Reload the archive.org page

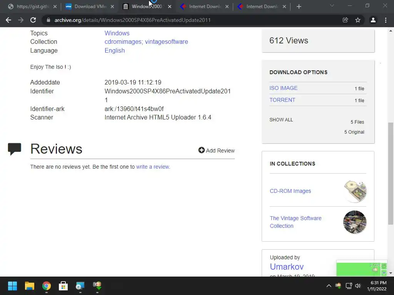[x=33, y=20]
